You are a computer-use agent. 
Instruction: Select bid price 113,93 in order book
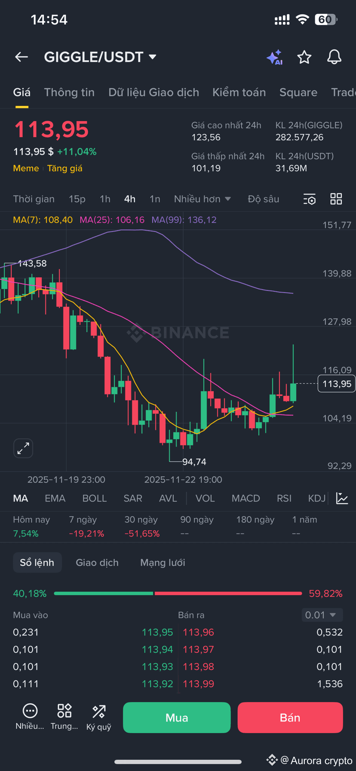[x=157, y=667]
